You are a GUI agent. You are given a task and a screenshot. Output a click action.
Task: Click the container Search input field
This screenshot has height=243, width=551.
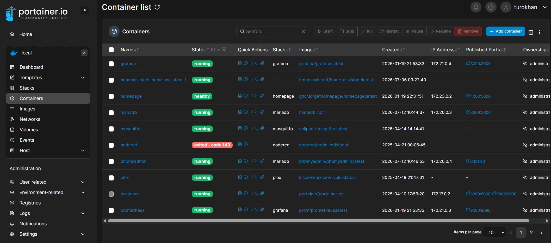pyautogui.click(x=273, y=32)
